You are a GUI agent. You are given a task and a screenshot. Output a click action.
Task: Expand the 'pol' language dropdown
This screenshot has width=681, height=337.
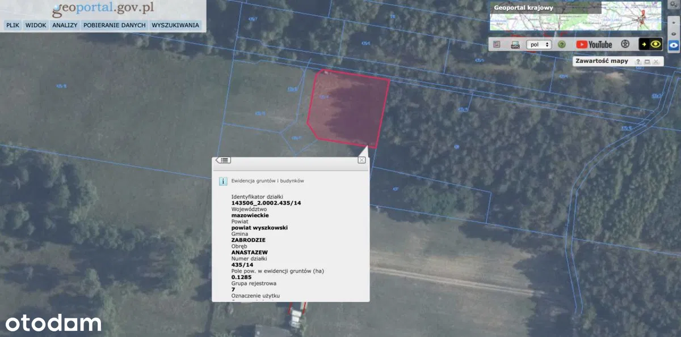pos(539,44)
